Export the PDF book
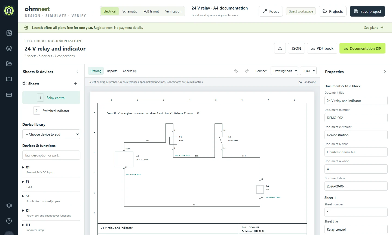The width and height of the screenshot is (392, 235). [x=322, y=48]
